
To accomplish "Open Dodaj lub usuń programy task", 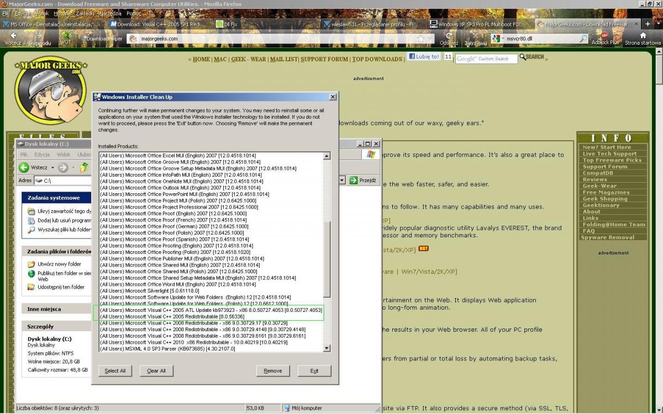I will tap(59, 220).
